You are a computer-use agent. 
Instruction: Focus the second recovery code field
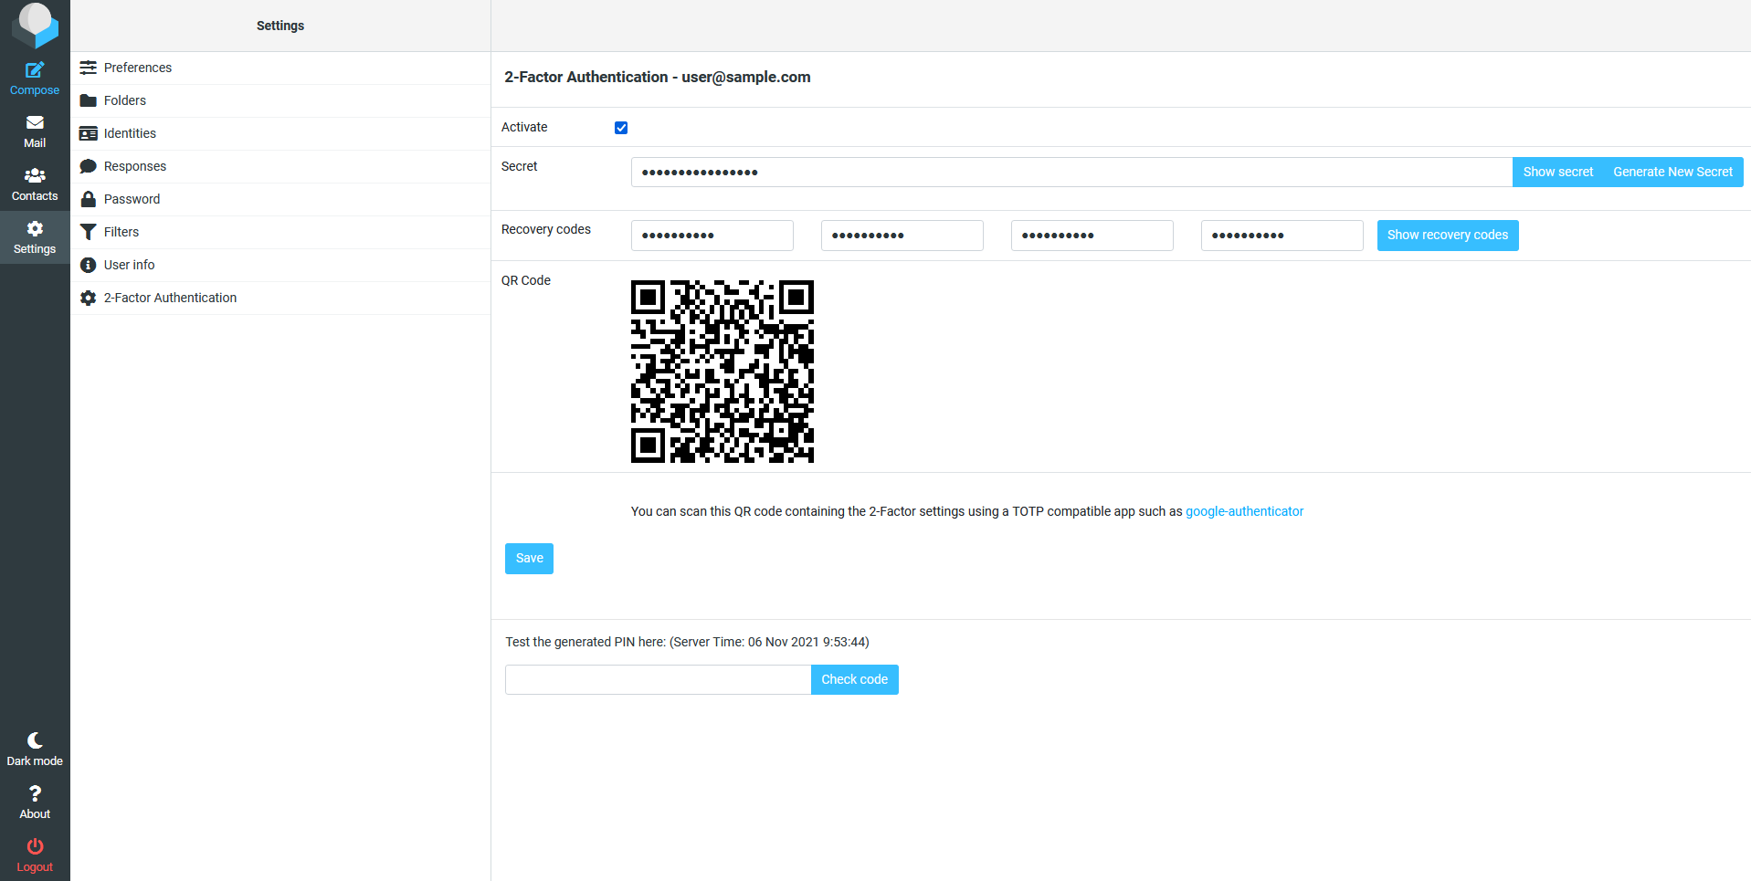pyautogui.click(x=902, y=235)
